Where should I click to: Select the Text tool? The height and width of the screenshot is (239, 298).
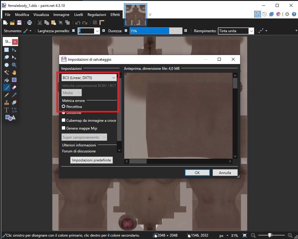tap(6, 110)
